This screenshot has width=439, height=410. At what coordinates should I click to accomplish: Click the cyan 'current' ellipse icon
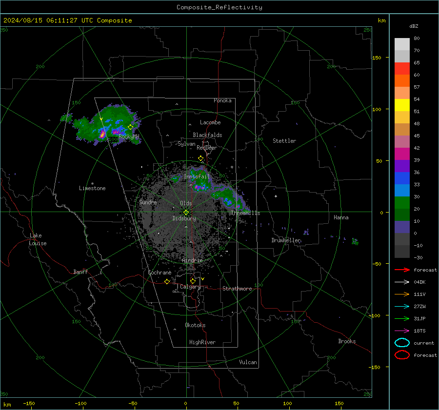click(402, 343)
